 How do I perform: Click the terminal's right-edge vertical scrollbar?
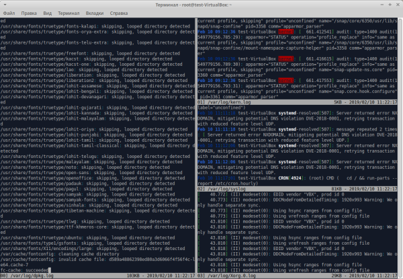[400, 134]
